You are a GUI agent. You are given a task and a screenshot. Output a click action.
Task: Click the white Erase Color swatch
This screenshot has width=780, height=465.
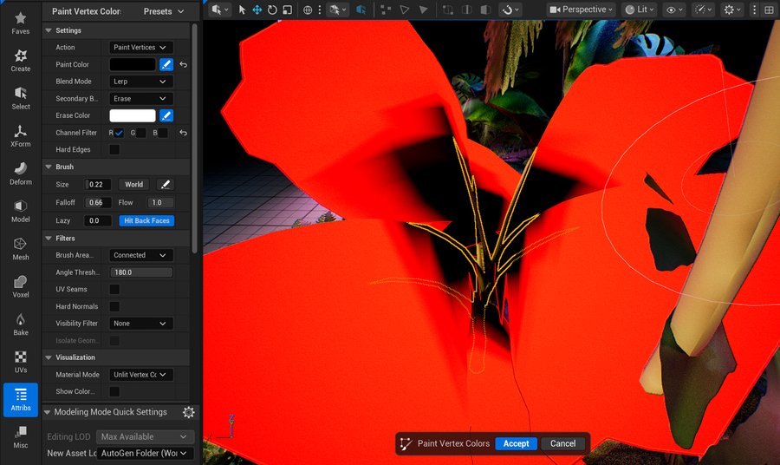click(133, 115)
